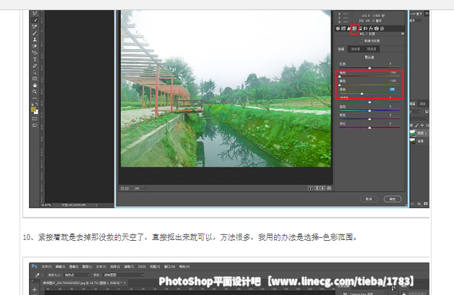The image size is (454, 295).
Task: Click the 确定 OK button
Action: (393, 199)
